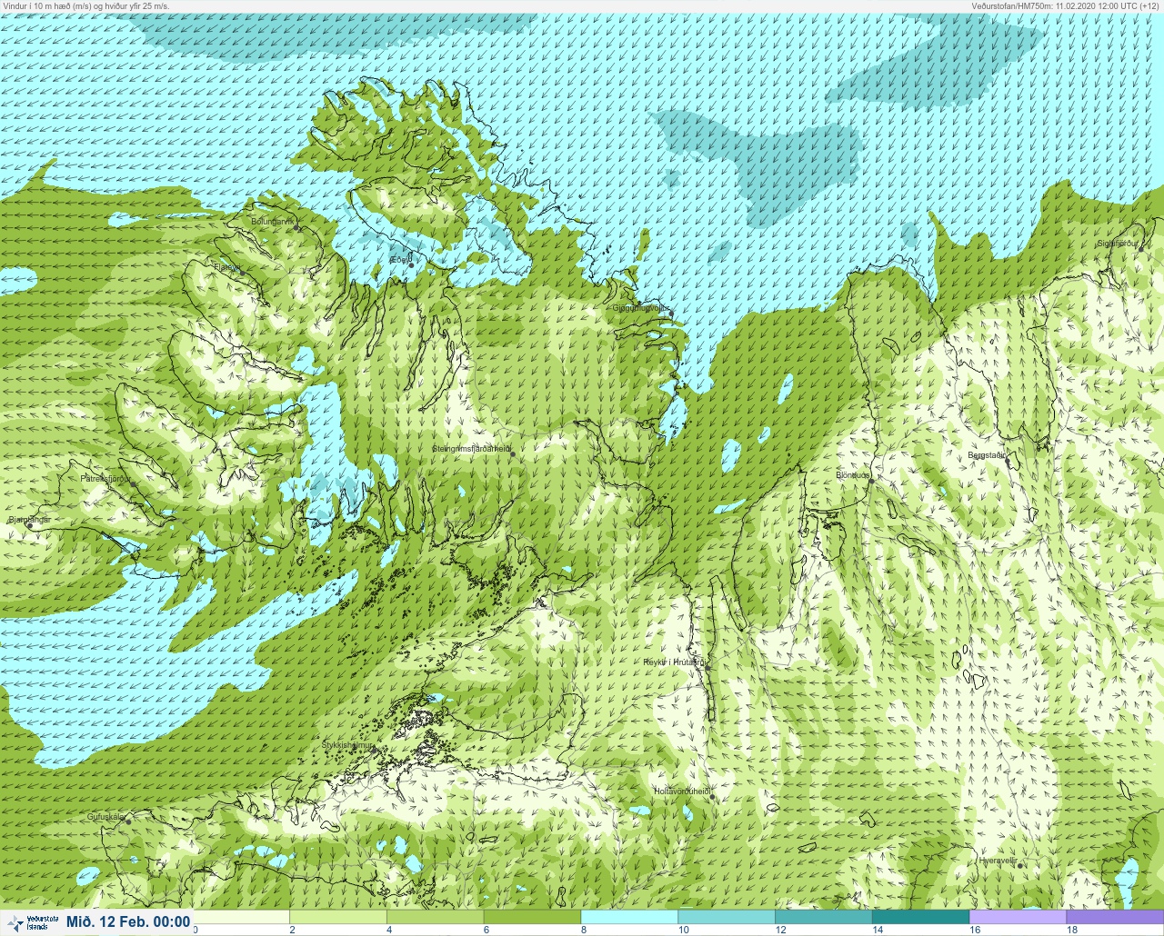
Task: Click the Vindur í 10 m hæð header
Action: (x=86, y=5)
